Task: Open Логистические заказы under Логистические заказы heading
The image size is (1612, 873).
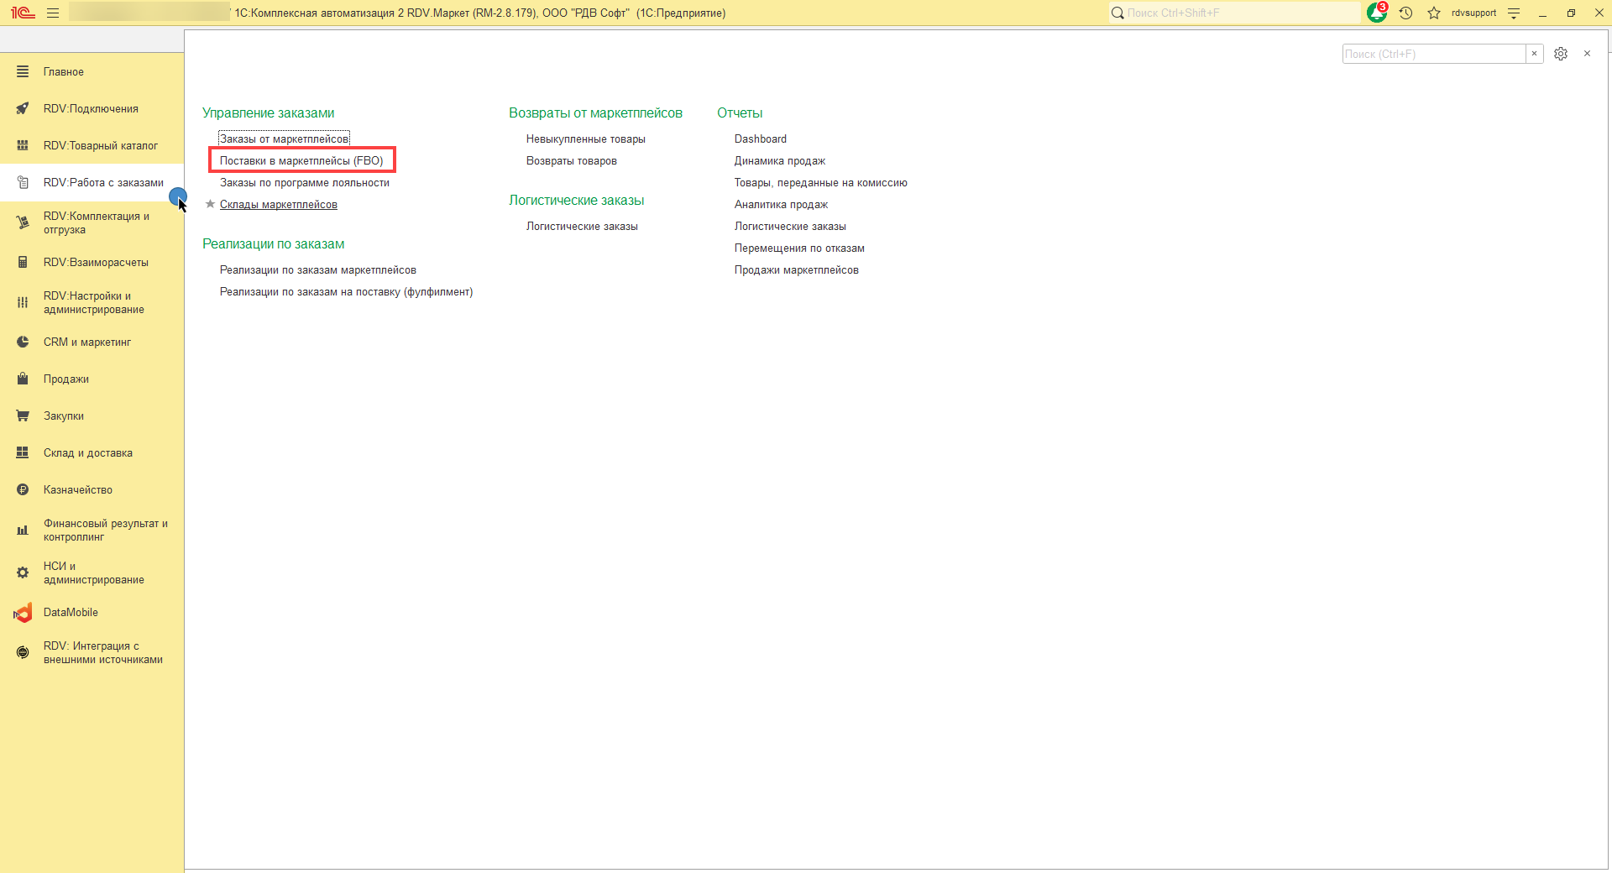Action: 582,227
